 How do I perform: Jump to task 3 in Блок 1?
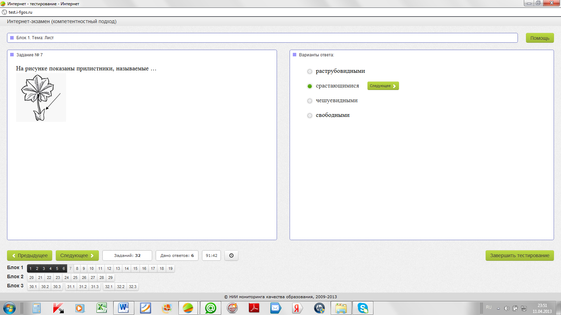point(44,268)
